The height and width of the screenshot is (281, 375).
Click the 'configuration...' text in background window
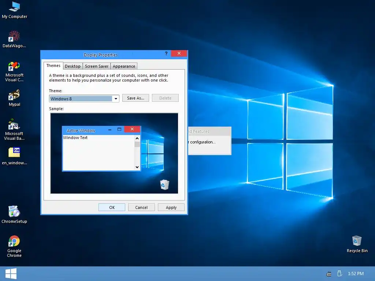point(203,142)
